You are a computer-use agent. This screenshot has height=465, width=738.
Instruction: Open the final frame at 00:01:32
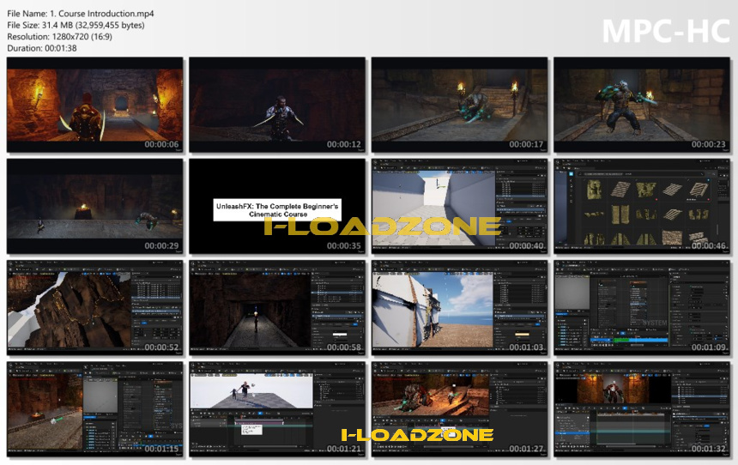642,409
